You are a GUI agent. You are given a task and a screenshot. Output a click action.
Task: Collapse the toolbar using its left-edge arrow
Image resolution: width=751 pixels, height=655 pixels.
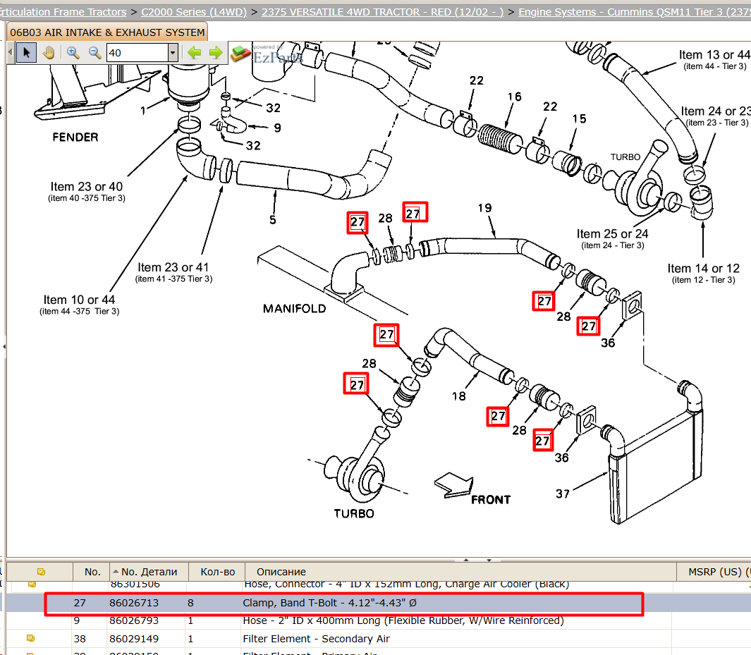click(10, 53)
